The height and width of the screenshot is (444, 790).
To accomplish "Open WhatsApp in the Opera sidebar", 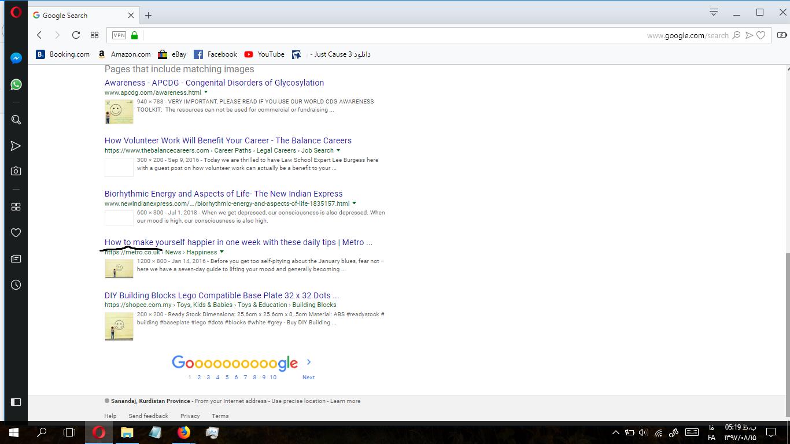I will [16, 84].
